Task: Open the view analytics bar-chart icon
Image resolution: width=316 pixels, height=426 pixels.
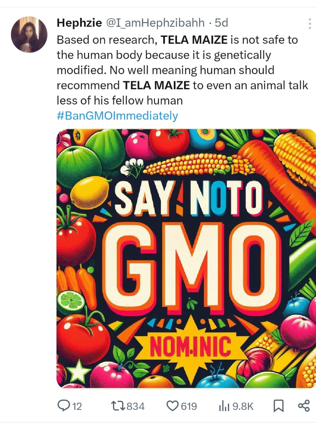Action: [224, 406]
